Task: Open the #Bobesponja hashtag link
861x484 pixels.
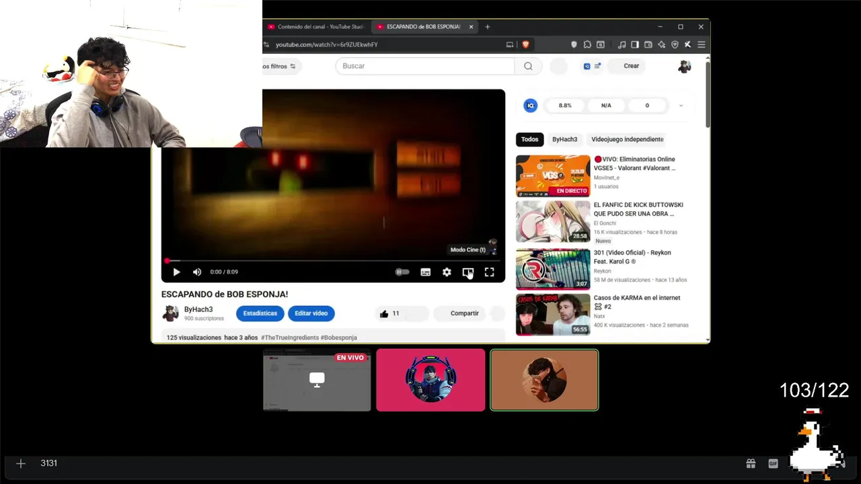Action: coord(339,337)
